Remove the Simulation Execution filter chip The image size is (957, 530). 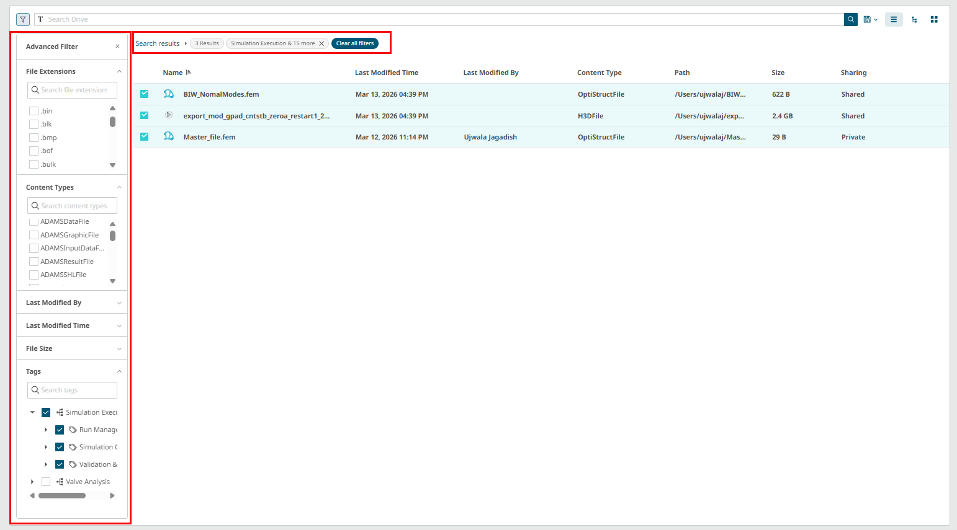321,43
